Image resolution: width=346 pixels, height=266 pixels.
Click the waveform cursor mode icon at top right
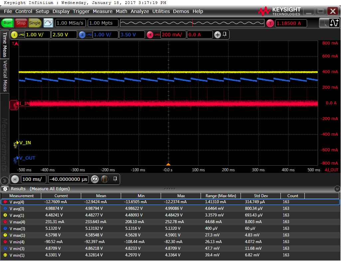334,23
